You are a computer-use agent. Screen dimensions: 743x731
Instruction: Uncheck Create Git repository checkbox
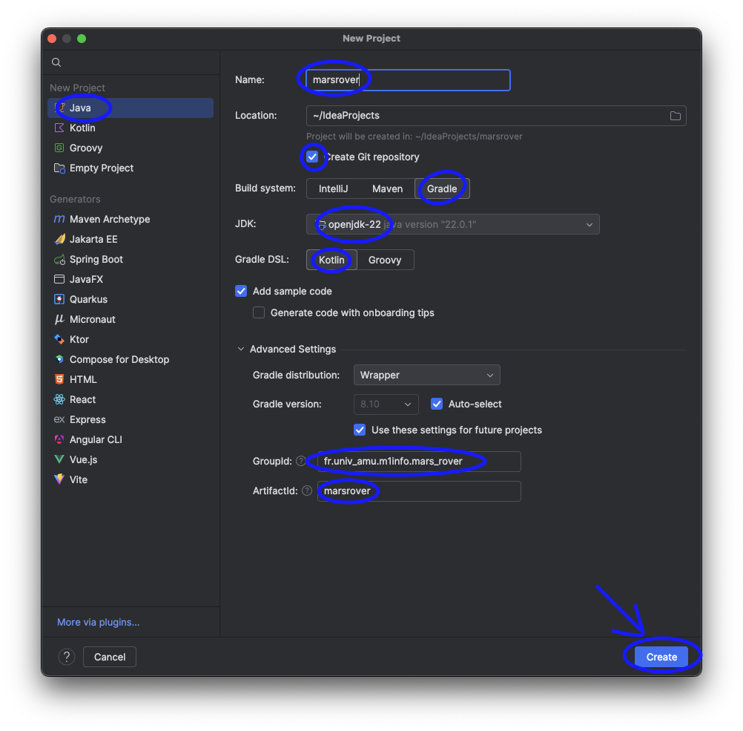point(313,157)
